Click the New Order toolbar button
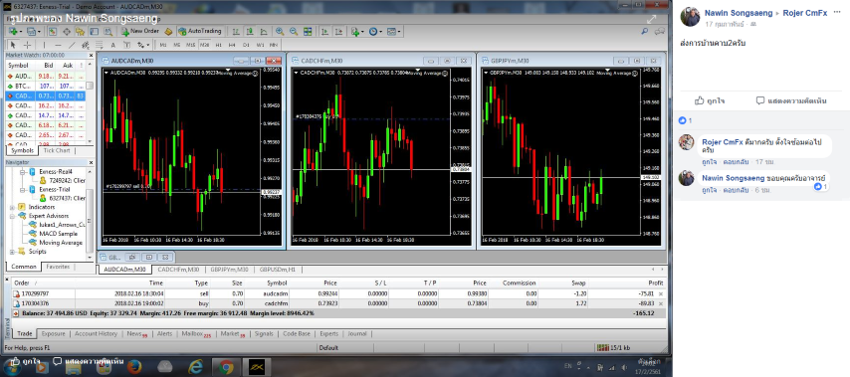This screenshot has width=850, height=377. [x=140, y=32]
